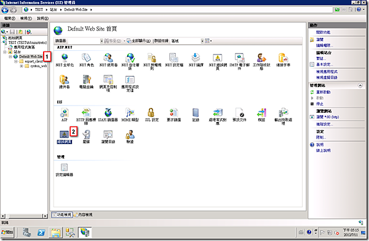
Task: Open the SSL Settings padlock icon
Action: pos(151,113)
